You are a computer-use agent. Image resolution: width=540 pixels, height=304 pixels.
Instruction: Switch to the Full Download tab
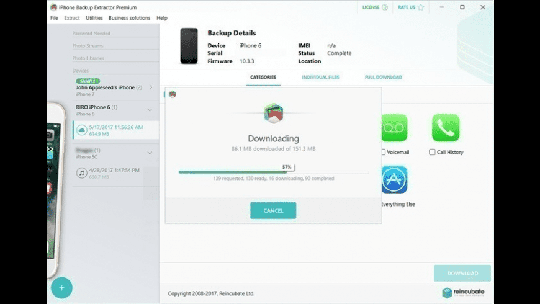(x=384, y=77)
